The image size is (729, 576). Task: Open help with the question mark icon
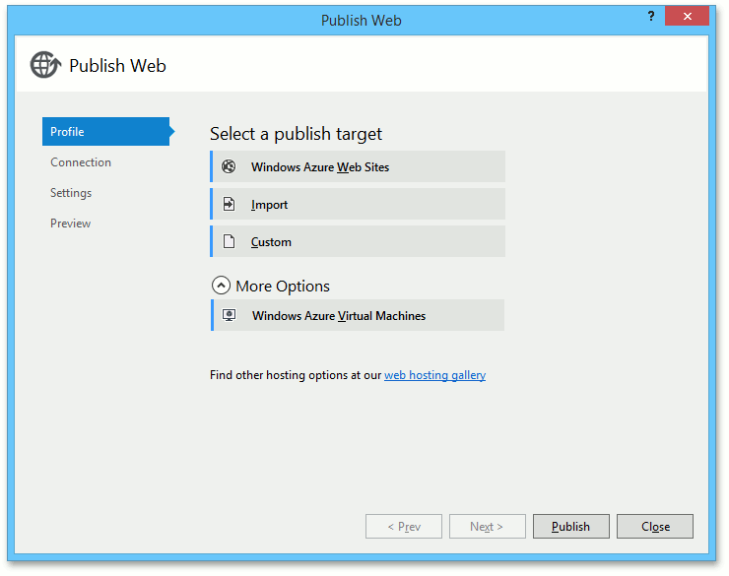pos(651,17)
